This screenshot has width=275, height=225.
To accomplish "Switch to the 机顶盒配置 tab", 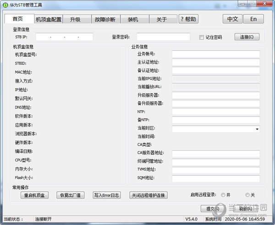I will pos(49,19).
